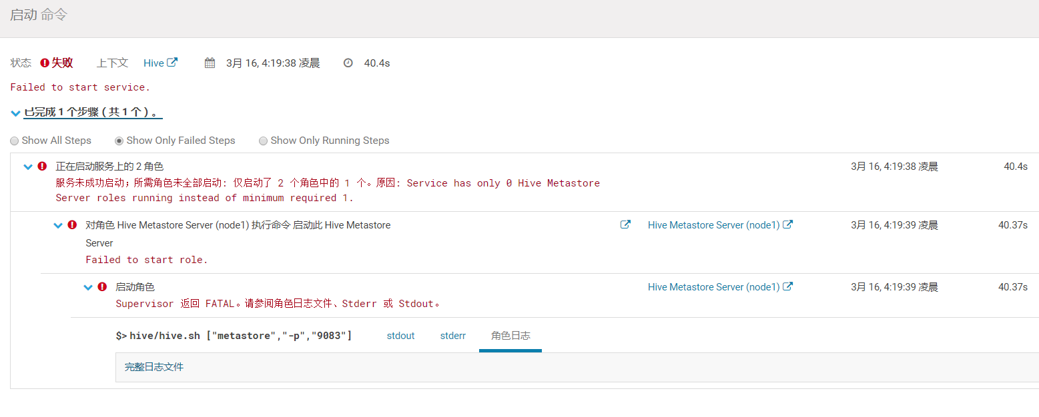The width and height of the screenshot is (1039, 417).
Task: Click the clock icon beside 40.4s duration
Action: [348, 63]
